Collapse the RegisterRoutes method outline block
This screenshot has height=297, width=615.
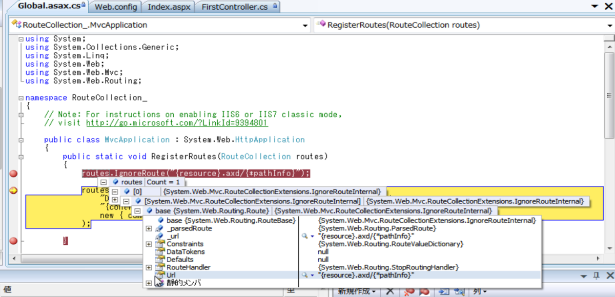coord(20,157)
